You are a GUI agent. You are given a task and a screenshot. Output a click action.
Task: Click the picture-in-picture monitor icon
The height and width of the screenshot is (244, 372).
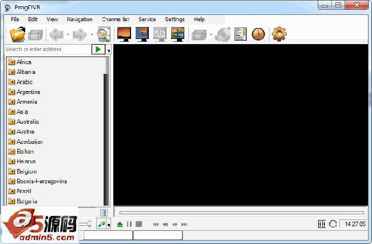142,34
